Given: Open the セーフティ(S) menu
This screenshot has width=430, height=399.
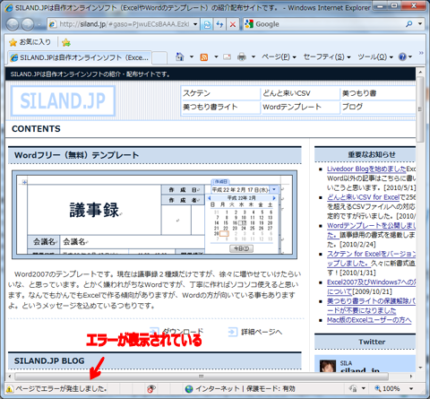Looking at the screenshot, I should [327, 56].
